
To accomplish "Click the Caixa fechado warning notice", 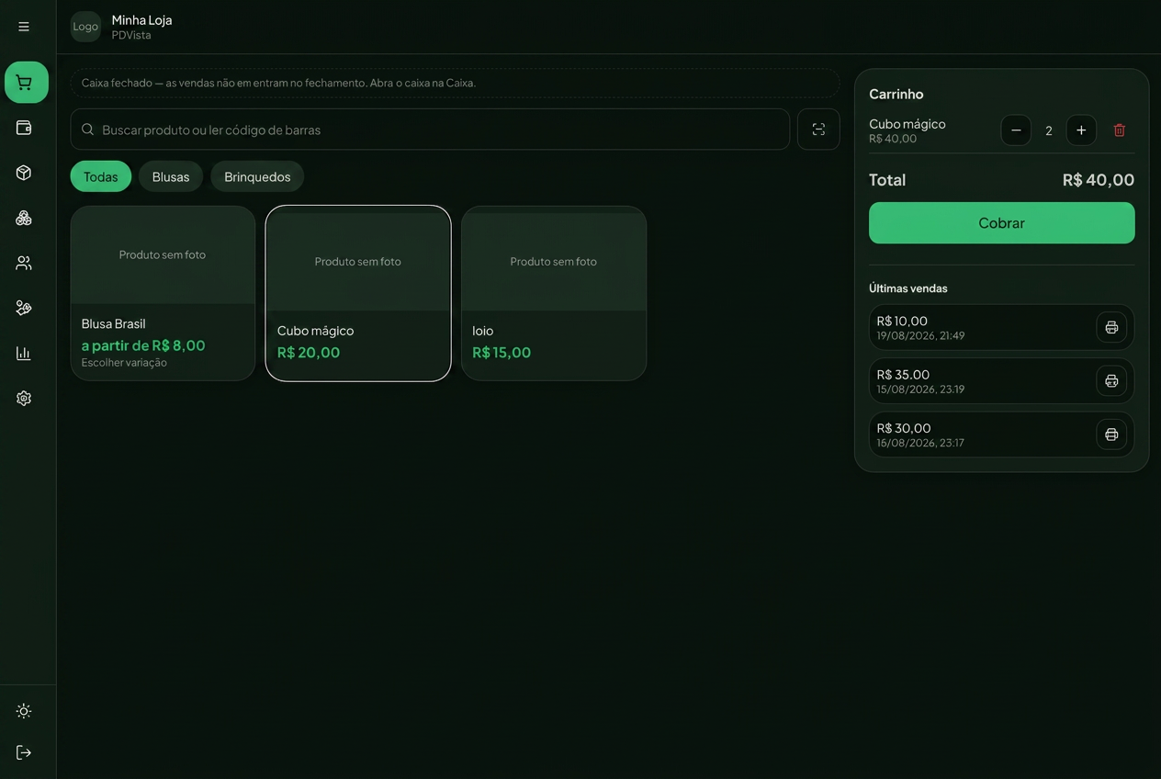I will [456, 83].
